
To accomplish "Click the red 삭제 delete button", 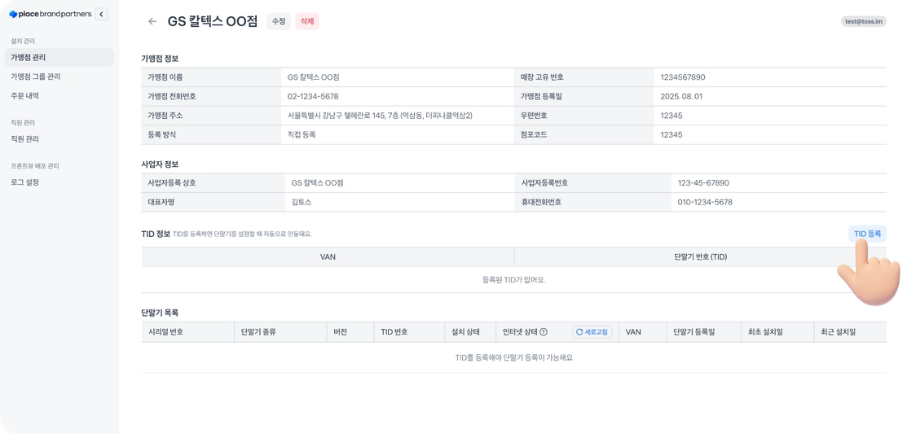I will (307, 21).
